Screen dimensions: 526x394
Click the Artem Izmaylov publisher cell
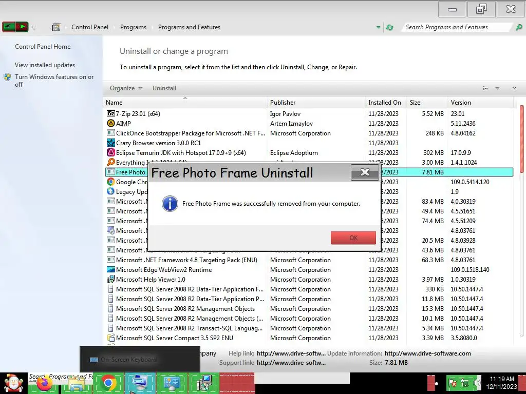pos(292,123)
